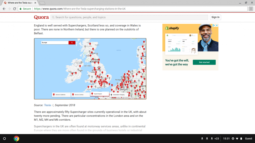View site info via the Secure padlock
The height and width of the screenshot is (143, 255).
click(25, 9)
